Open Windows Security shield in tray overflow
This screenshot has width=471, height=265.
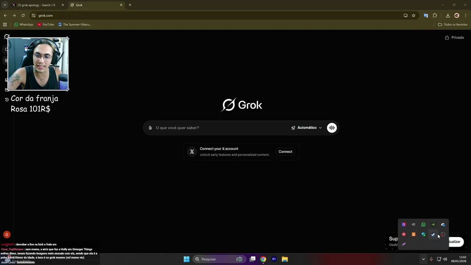tap(423, 234)
